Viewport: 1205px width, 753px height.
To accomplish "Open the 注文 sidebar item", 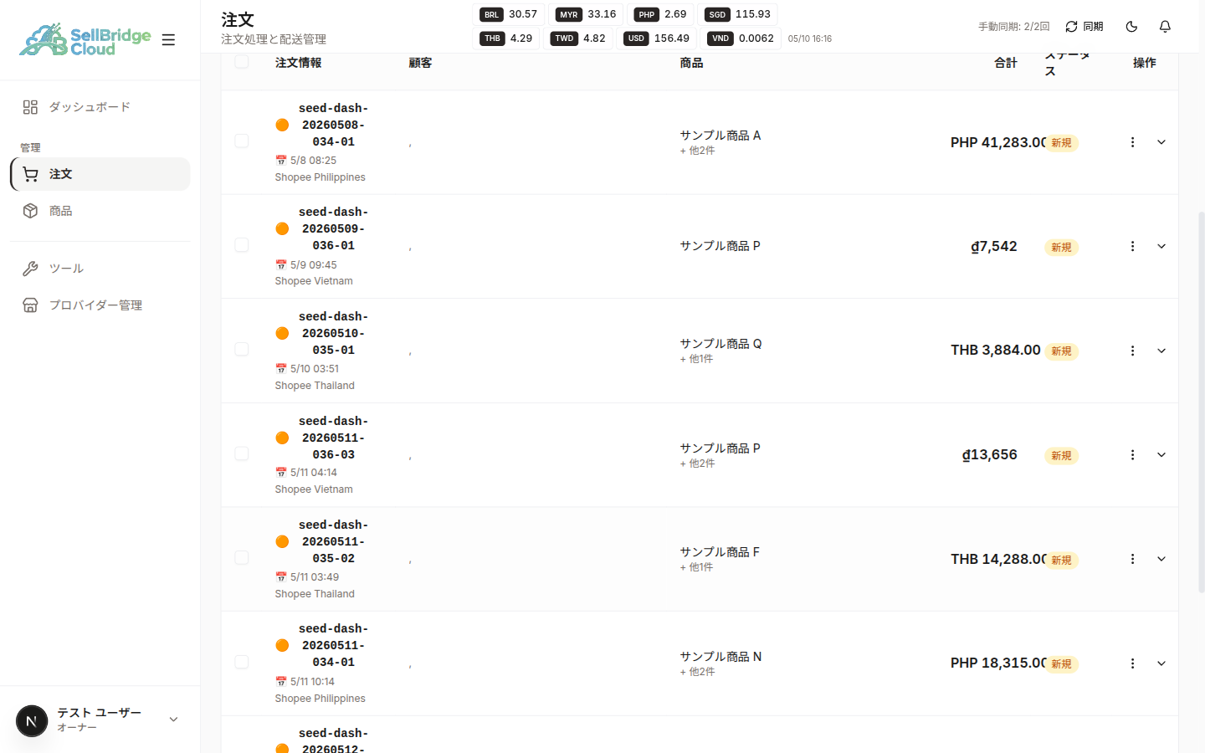I will coord(100,174).
